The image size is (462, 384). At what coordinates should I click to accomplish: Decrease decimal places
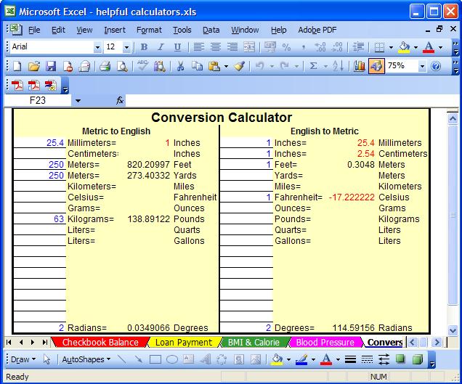(x=337, y=47)
